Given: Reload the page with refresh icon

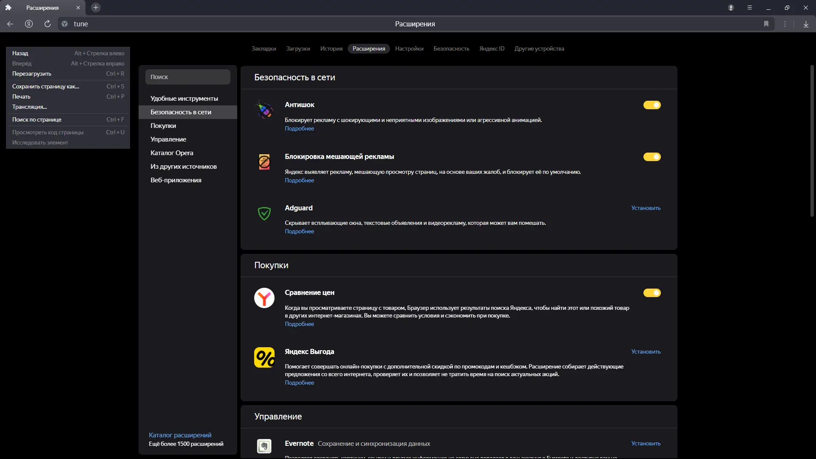Looking at the screenshot, I should coord(48,24).
